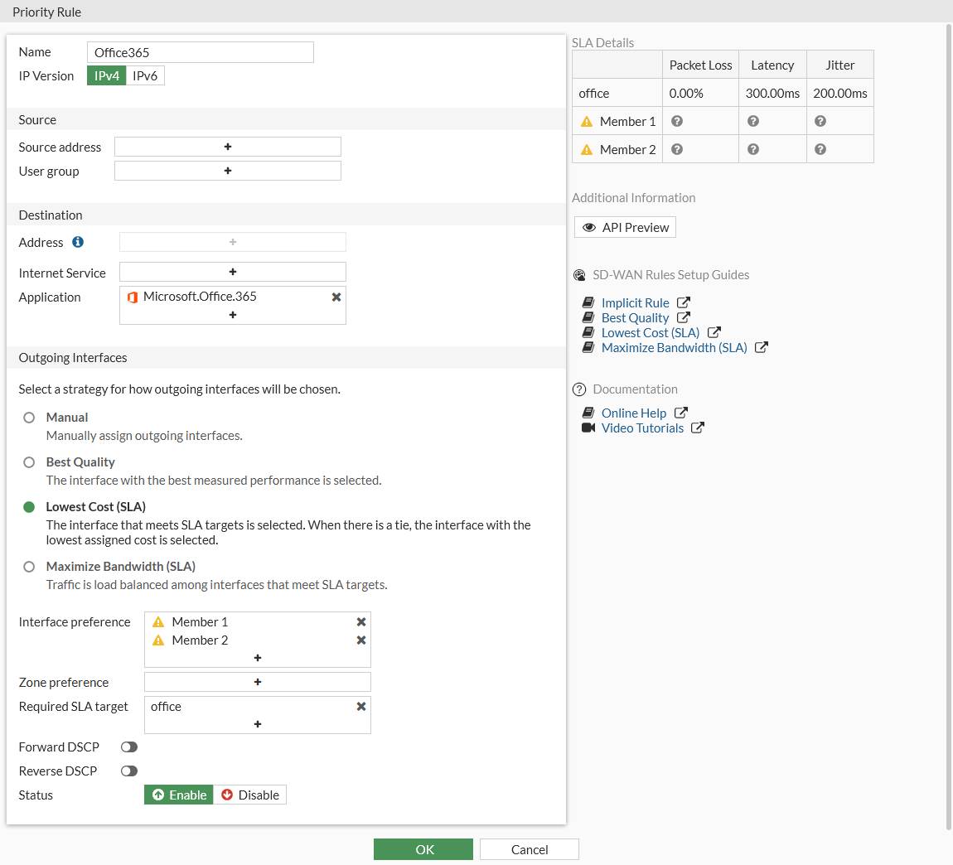Open external link icon next to Lowest Cost (SLA)

pos(714,332)
